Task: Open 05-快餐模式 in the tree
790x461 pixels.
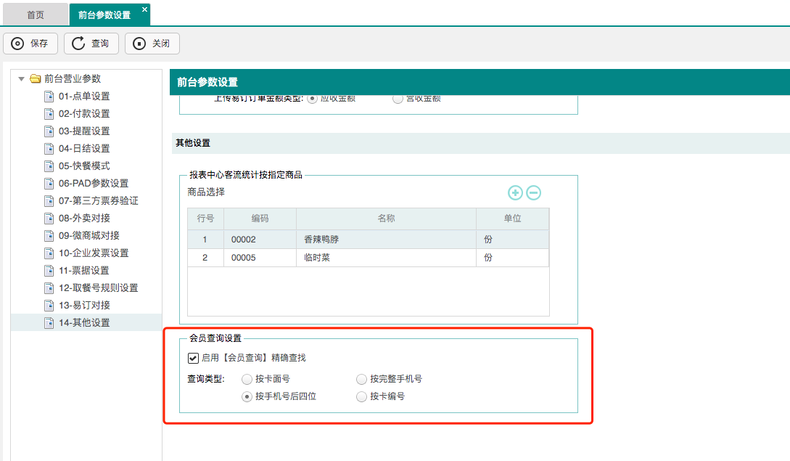Action: coord(84,166)
